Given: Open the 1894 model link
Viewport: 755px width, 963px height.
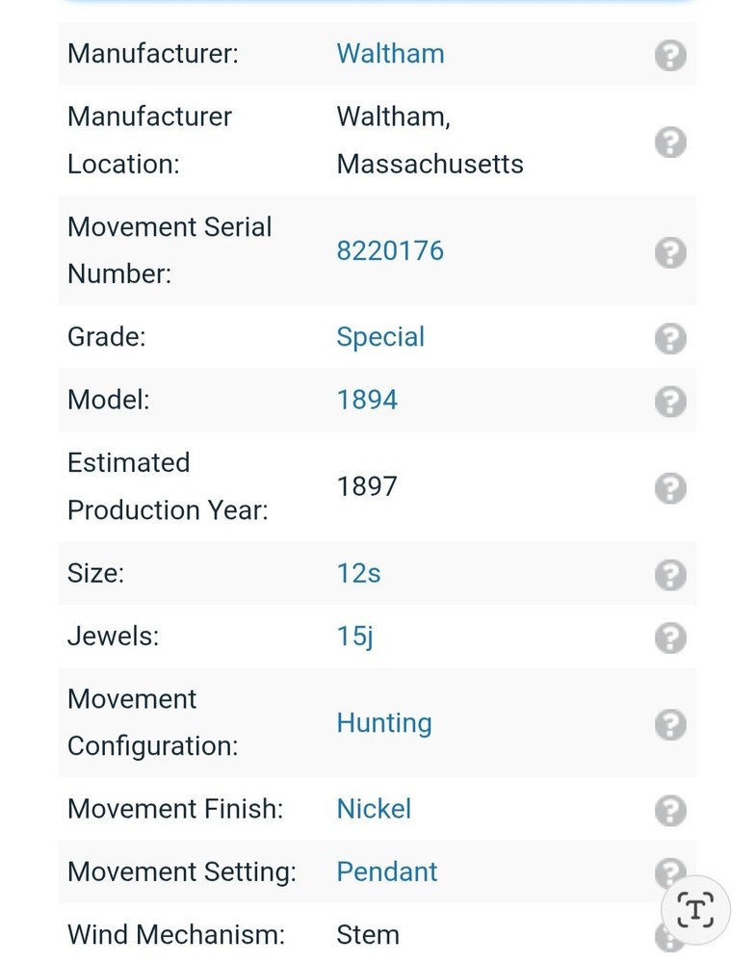Looking at the screenshot, I should tap(367, 400).
